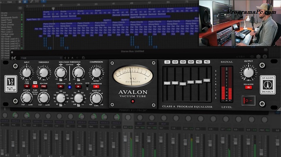Select the fifth EQ band high-shelf shape button

[199, 62]
